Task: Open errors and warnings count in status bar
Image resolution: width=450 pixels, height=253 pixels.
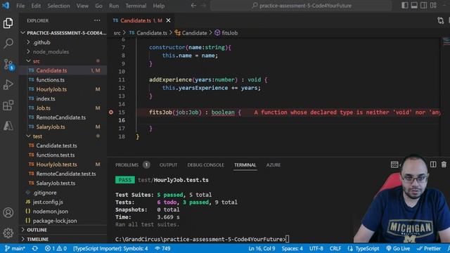Action: (x=56, y=248)
